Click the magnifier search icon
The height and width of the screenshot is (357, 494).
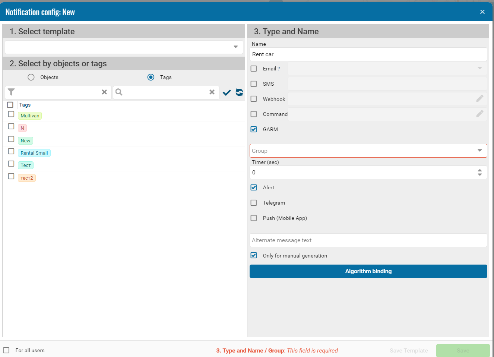point(119,92)
